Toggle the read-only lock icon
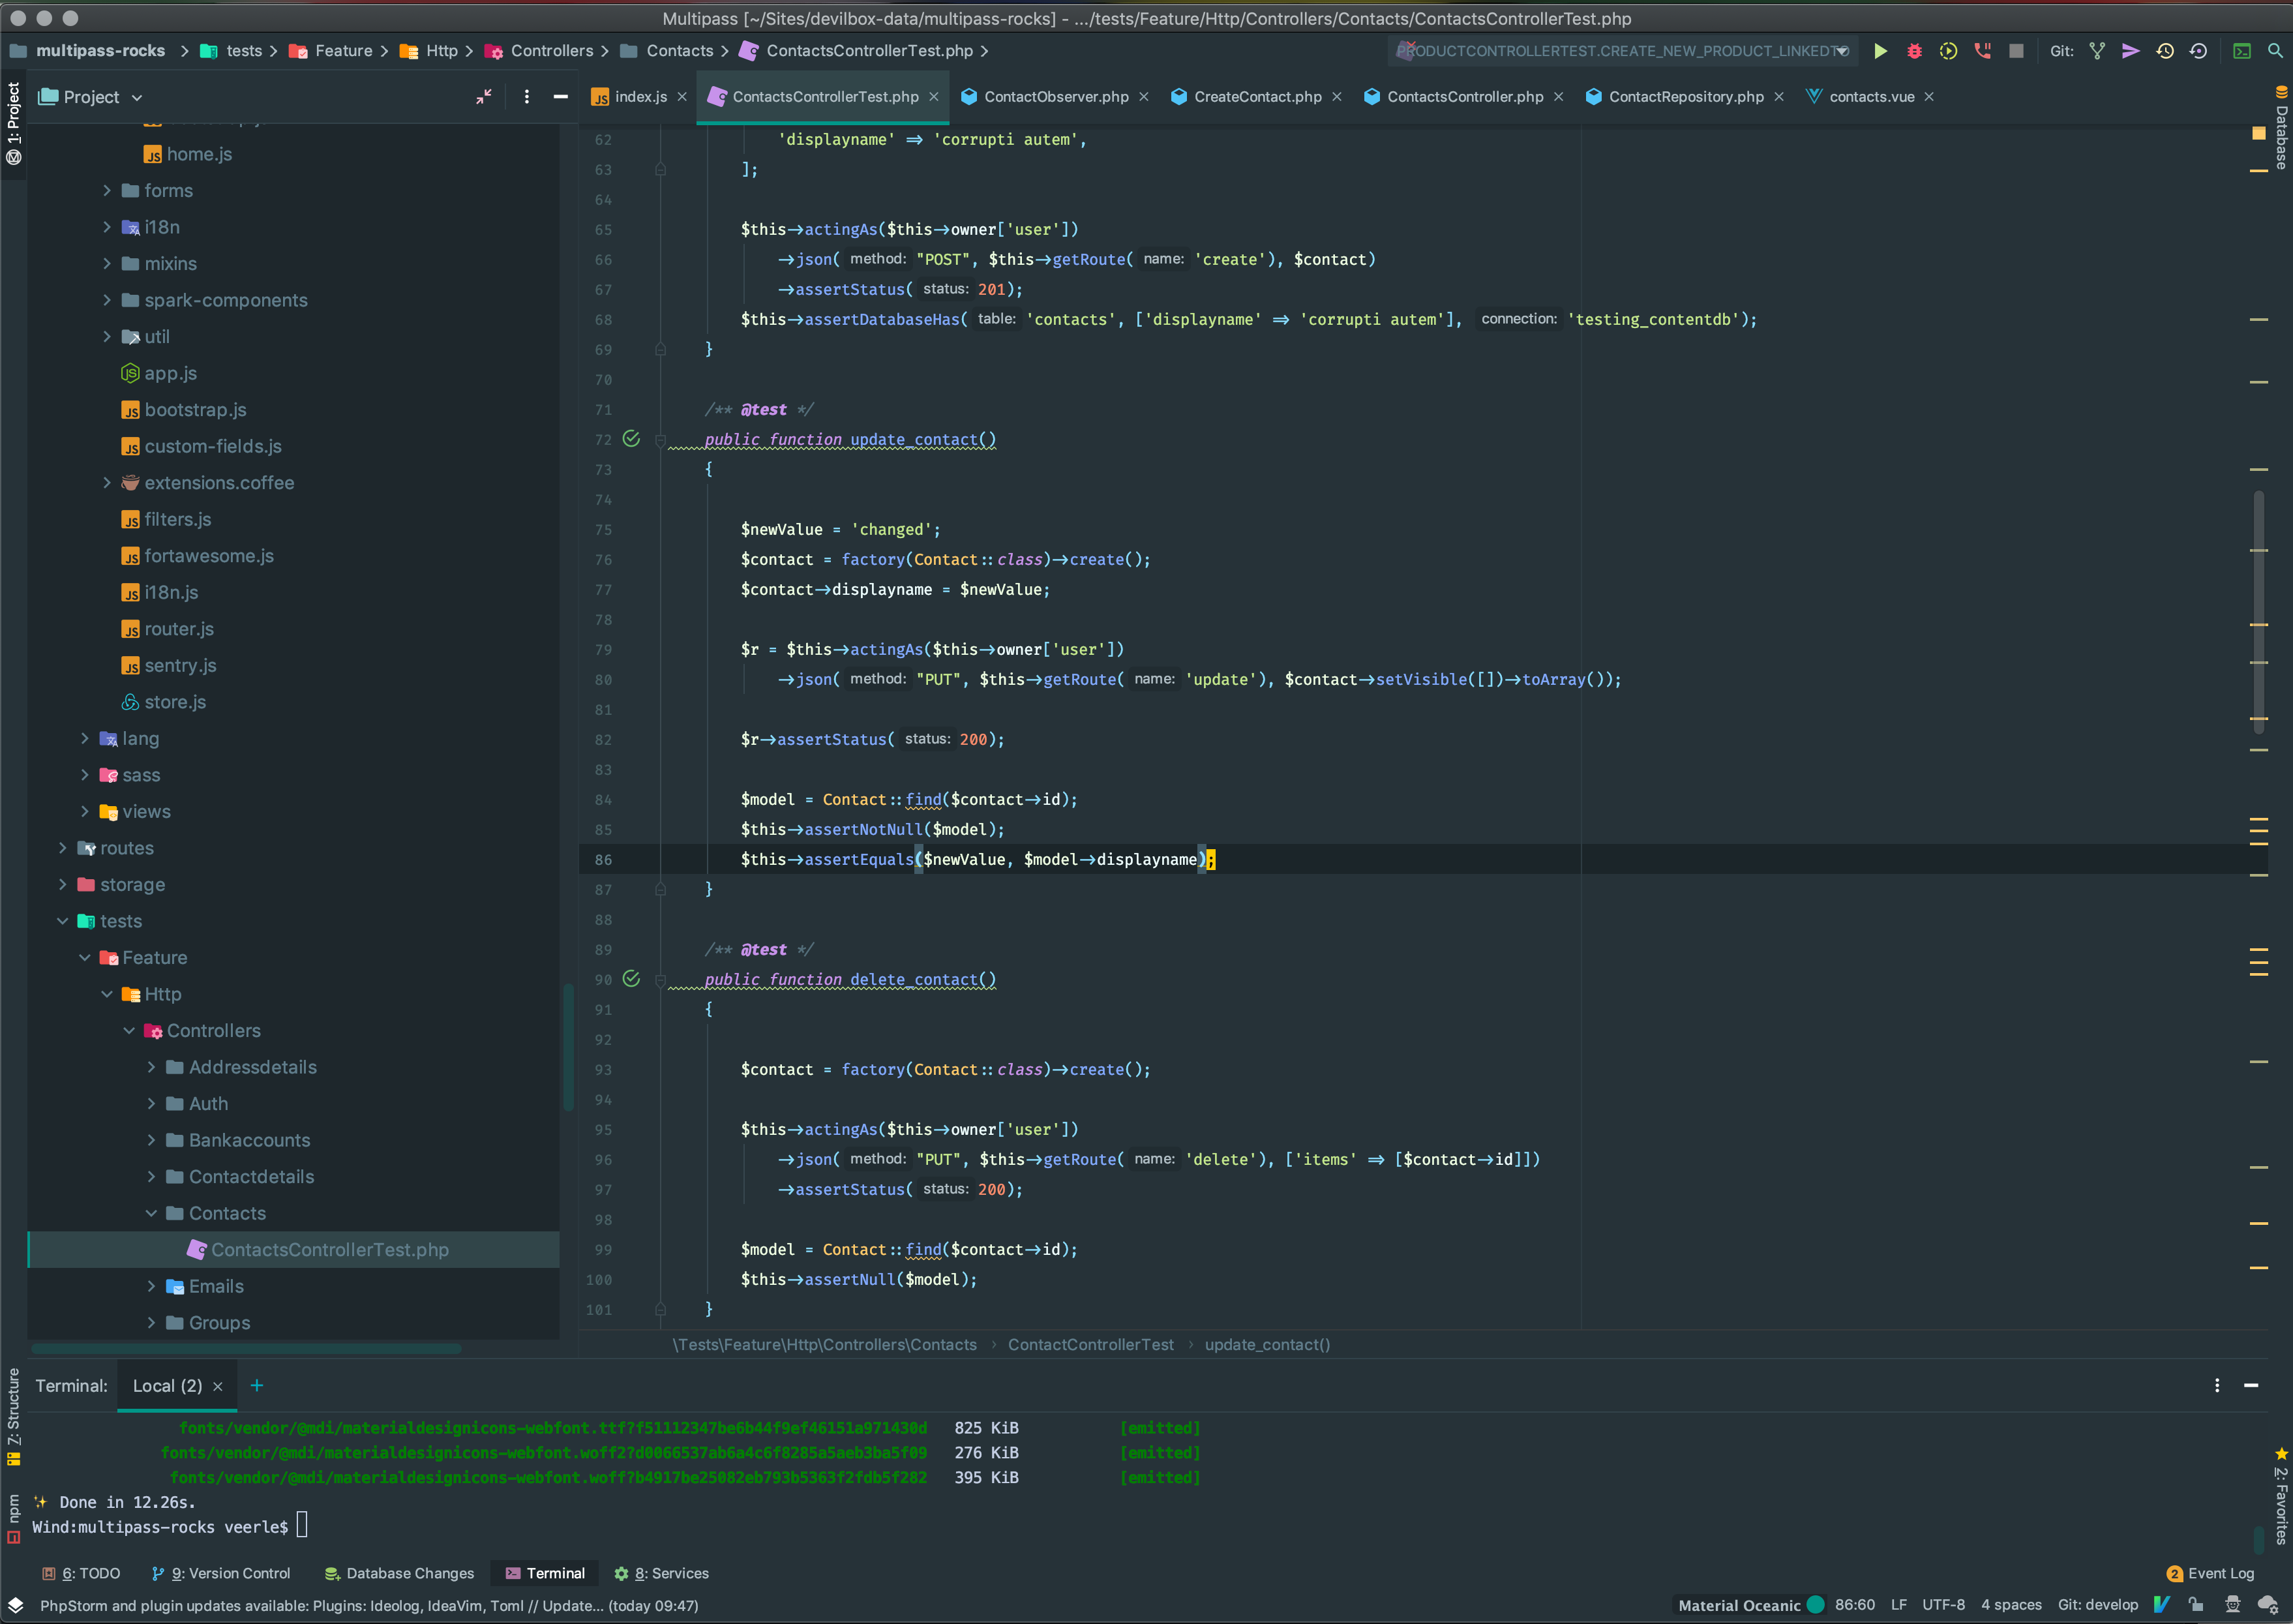The height and width of the screenshot is (1624, 2293). (x=2196, y=1605)
